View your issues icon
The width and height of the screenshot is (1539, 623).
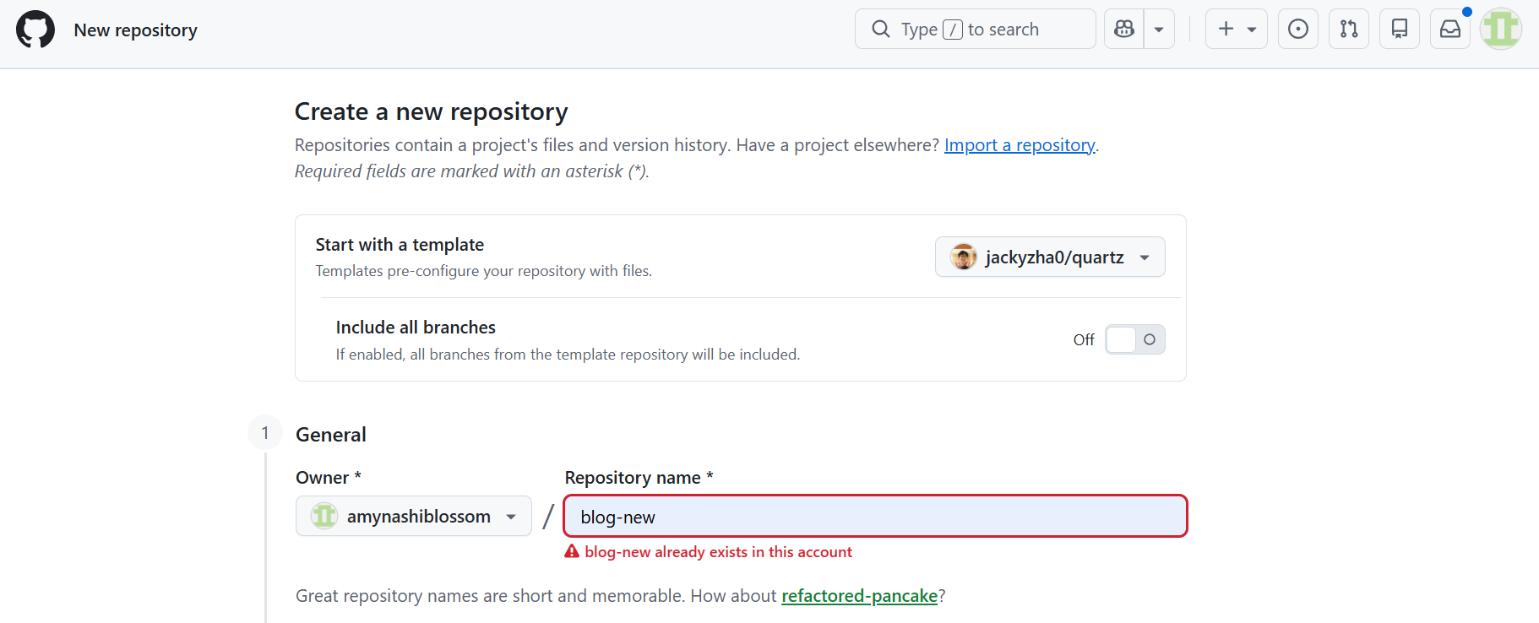click(x=1298, y=30)
